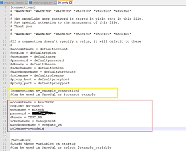The height and width of the screenshot is (151, 186).
Task: Click the 'rolename=sysadmin' line
Action: click(27, 129)
